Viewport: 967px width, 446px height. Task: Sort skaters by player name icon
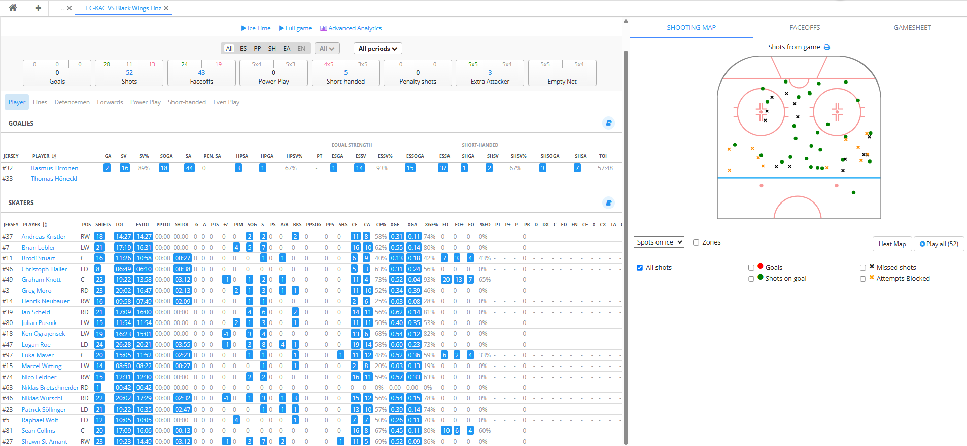tap(45, 225)
